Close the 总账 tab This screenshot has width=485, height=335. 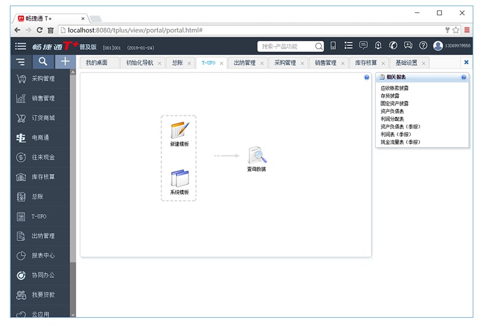click(189, 63)
